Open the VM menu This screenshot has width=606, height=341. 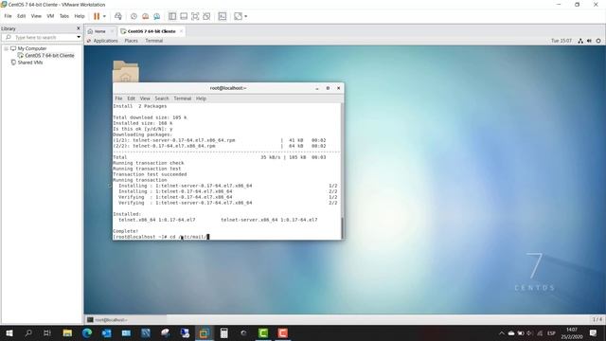50,16
